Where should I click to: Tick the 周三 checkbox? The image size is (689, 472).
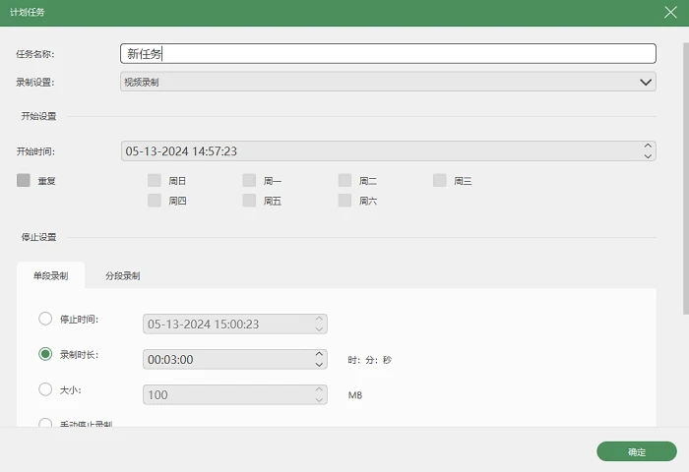click(x=439, y=181)
